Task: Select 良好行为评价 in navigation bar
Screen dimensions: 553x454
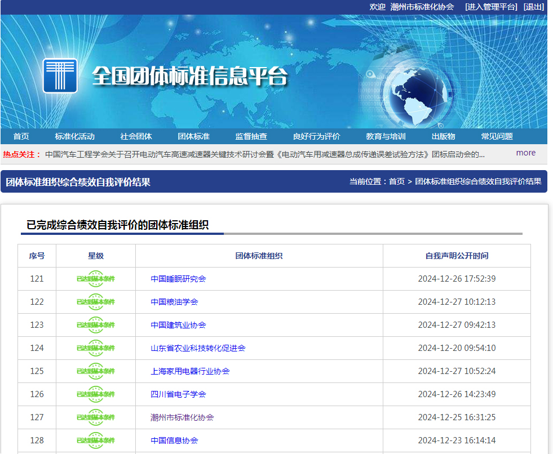Action: (316, 136)
